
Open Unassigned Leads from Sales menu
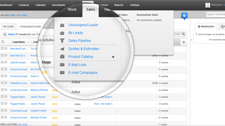coord(83,25)
